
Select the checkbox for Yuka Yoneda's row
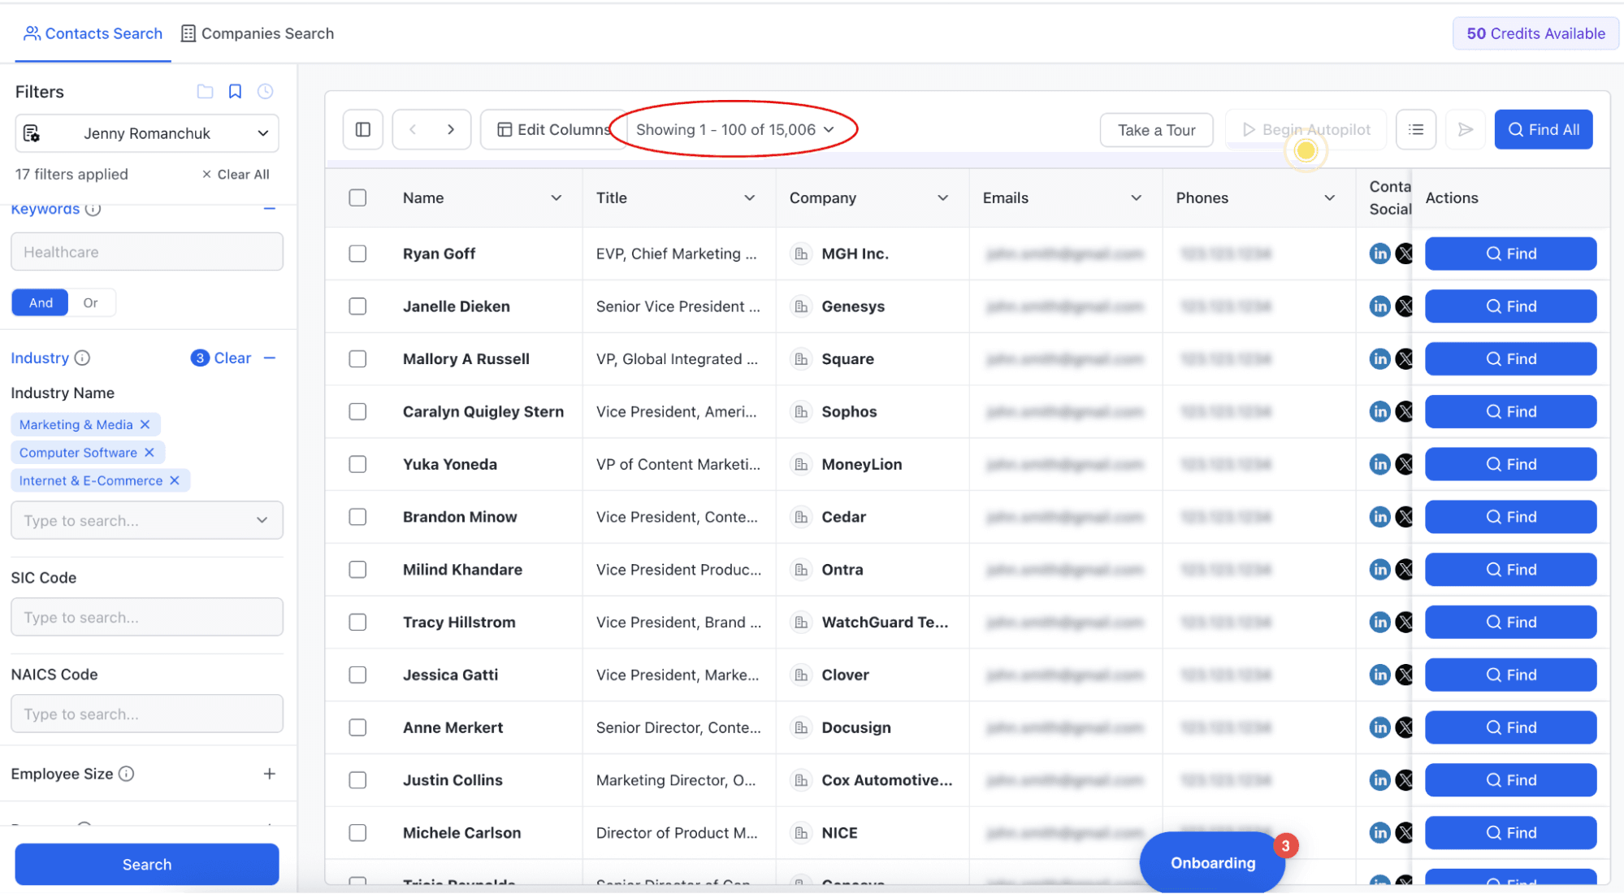(357, 463)
